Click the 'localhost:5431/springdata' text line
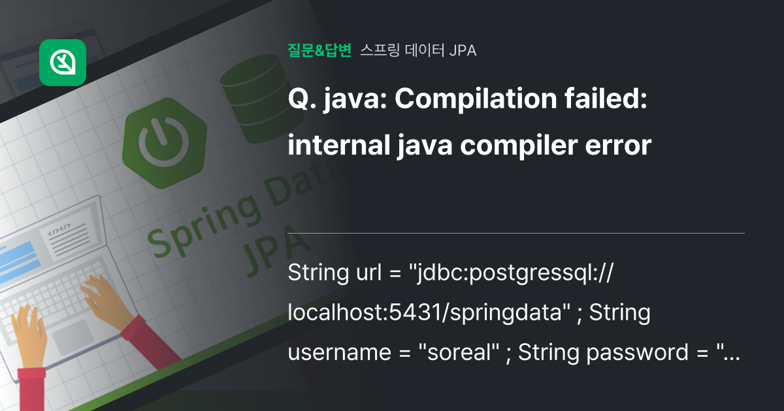 tap(469, 313)
